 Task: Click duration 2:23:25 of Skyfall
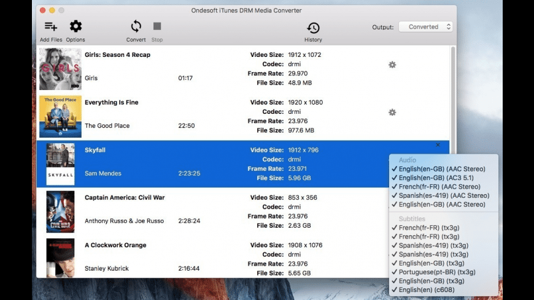coord(189,173)
